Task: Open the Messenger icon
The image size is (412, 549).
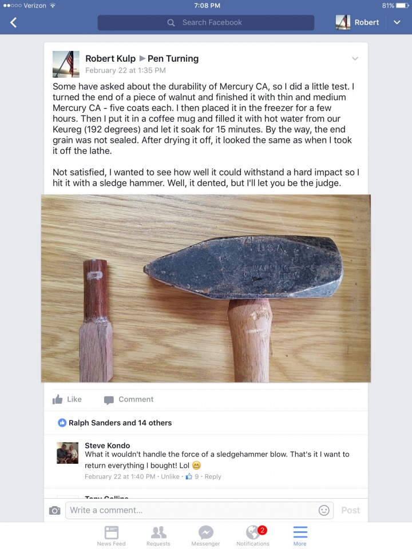Action: [x=205, y=532]
